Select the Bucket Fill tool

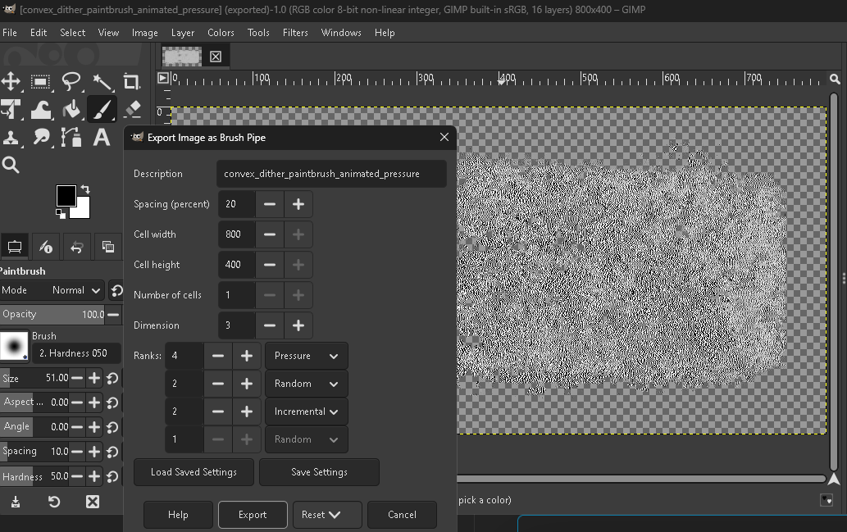(x=71, y=109)
